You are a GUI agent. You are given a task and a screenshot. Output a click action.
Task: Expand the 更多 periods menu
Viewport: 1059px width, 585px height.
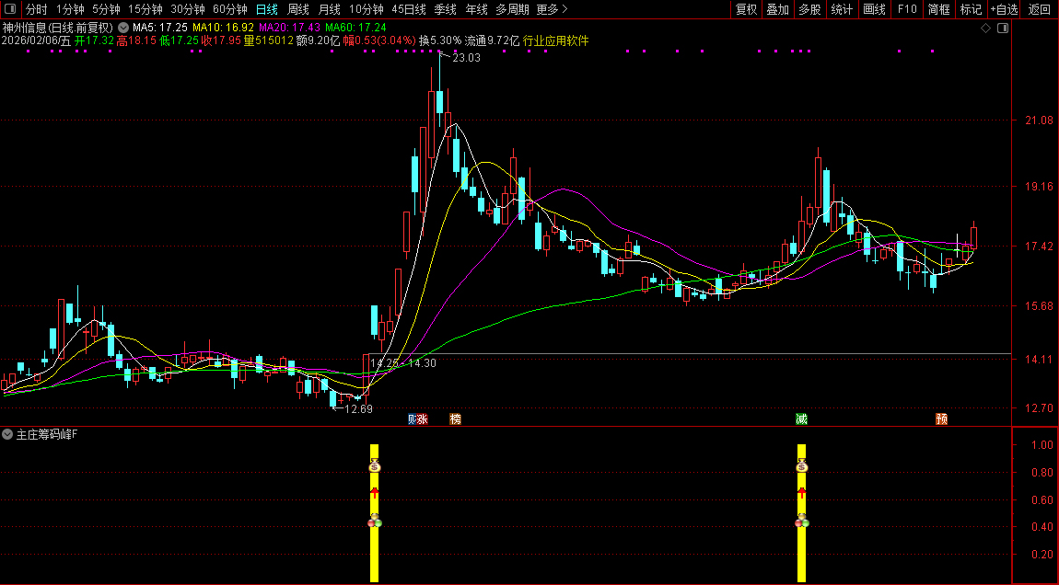[552, 9]
